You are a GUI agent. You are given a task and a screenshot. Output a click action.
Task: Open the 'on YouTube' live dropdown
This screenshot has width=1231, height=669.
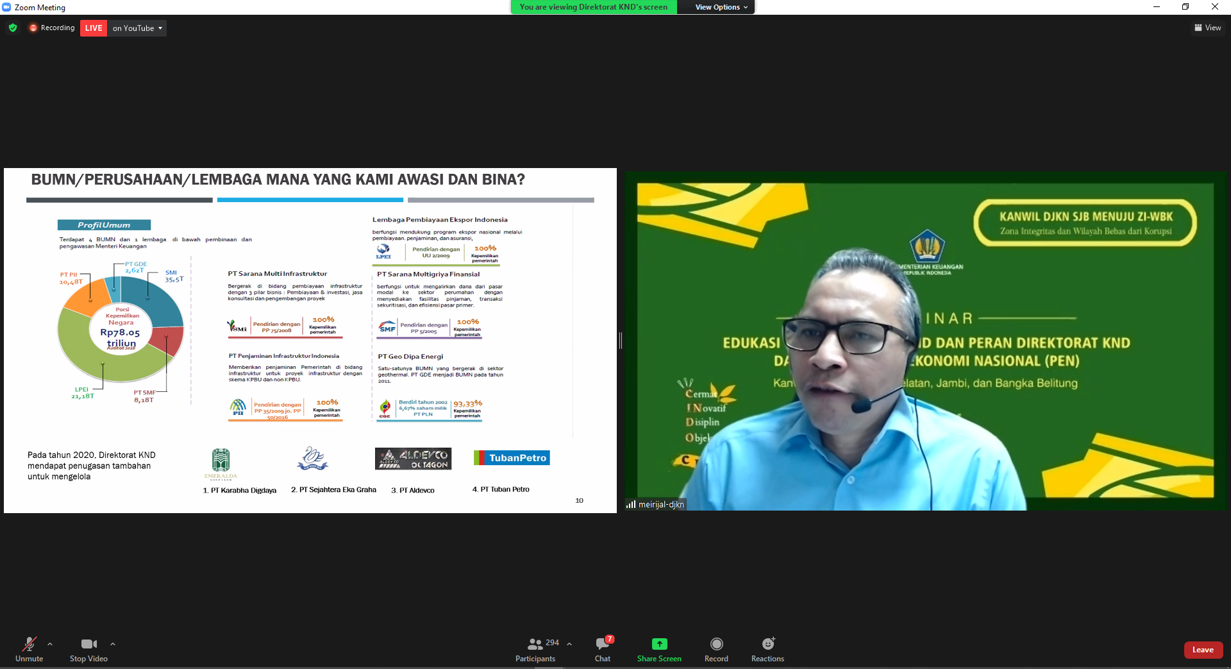click(137, 28)
